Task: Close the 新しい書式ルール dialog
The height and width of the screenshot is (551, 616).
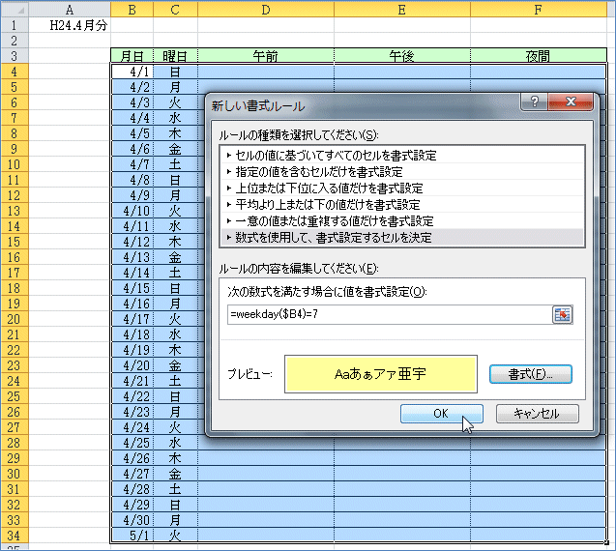Action: click(x=570, y=101)
